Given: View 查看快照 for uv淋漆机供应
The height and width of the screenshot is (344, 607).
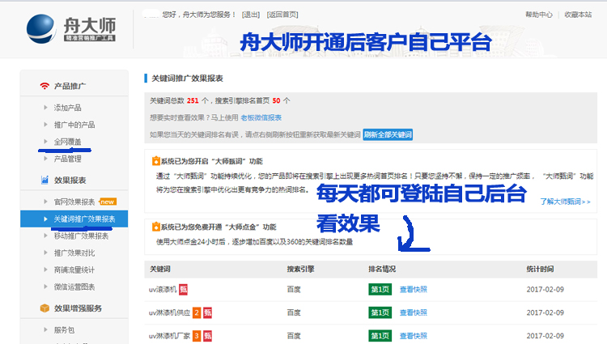Looking at the screenshot, I should (x=413, y=312).
